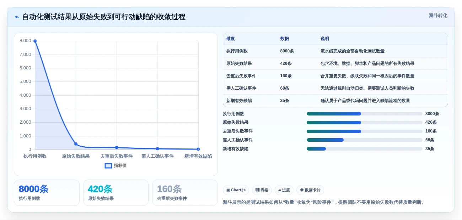
Task: Click the 新增有效缺陷 table row label
Action: point(239,101)
